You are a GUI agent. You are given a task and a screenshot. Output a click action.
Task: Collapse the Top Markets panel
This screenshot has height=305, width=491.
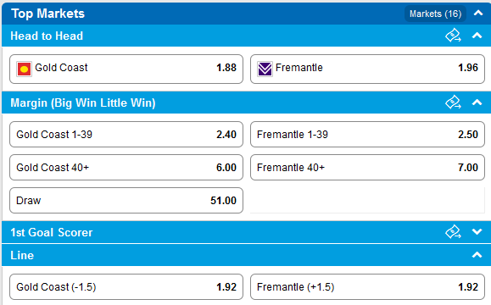(x=478, y=14)
